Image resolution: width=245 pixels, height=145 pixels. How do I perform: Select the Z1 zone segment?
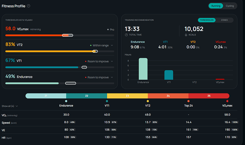[46, 96]
